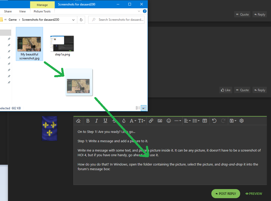Image resolution: width=271 pixels, height=201 pixels.
Task: Expand the address bar history dropdown
Action: coord(73,20)
